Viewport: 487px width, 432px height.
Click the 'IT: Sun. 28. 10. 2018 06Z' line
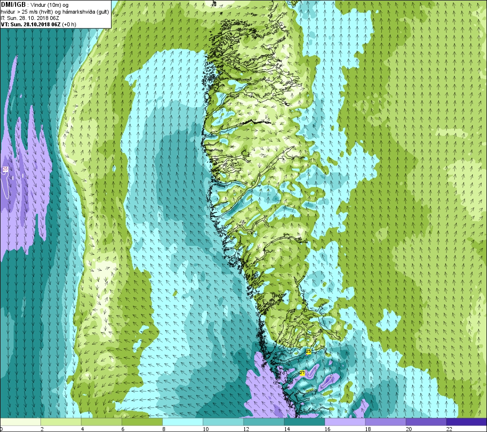[x=30, y=18]
